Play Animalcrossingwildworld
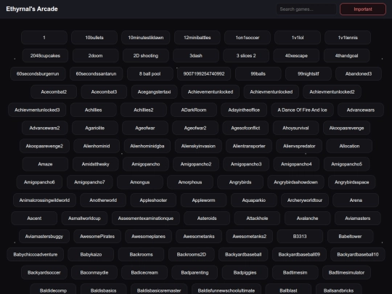This screenshot has width=392, height=294. [x=44, y=200]
